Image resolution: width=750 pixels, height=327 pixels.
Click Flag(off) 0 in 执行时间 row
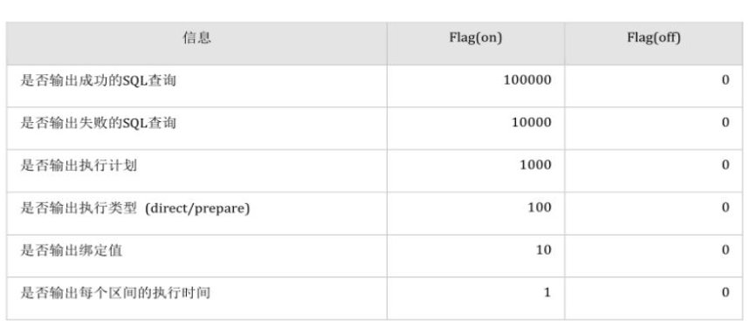coord(726,293)
